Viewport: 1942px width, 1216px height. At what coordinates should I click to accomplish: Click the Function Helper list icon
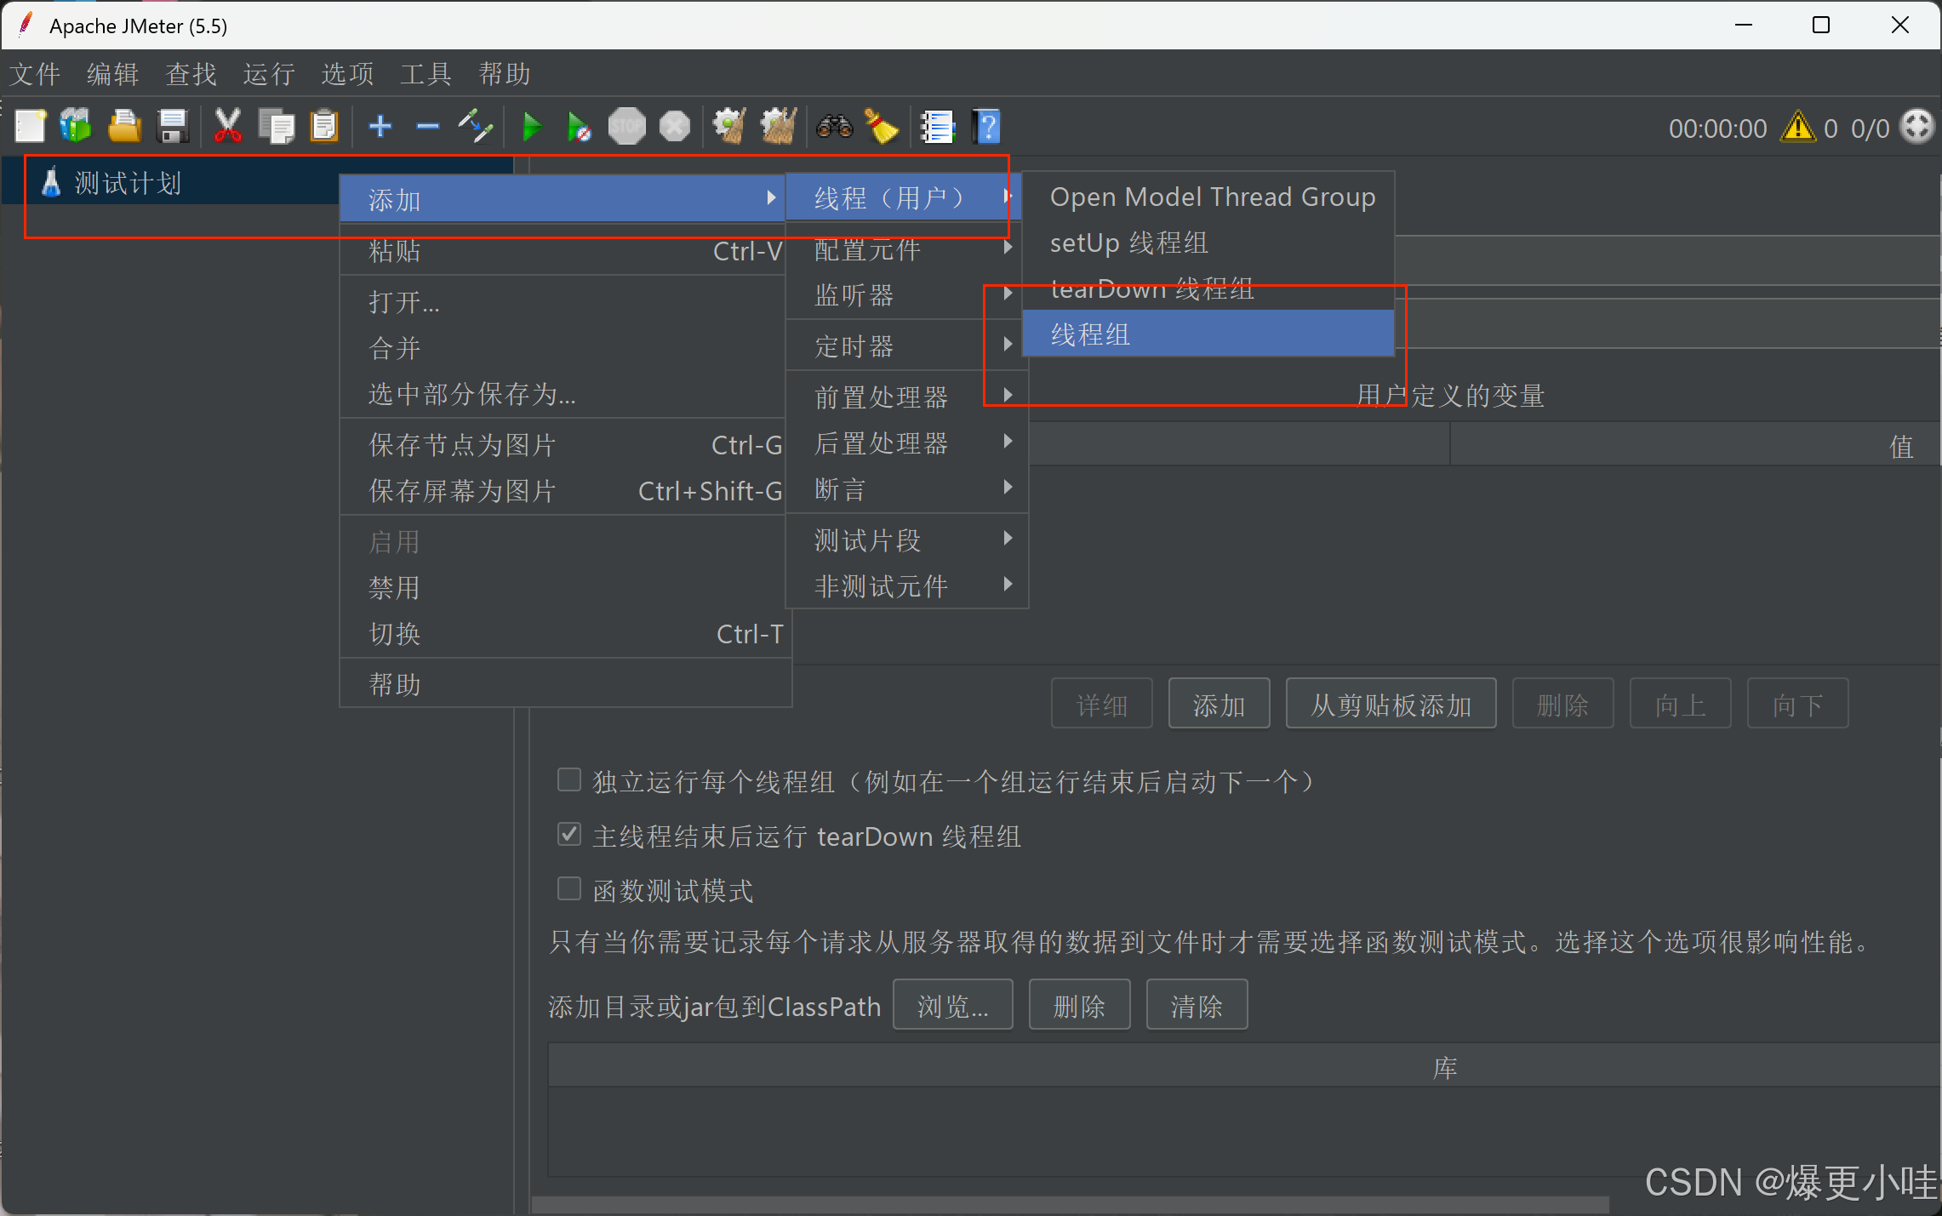(x=938, y=128)
